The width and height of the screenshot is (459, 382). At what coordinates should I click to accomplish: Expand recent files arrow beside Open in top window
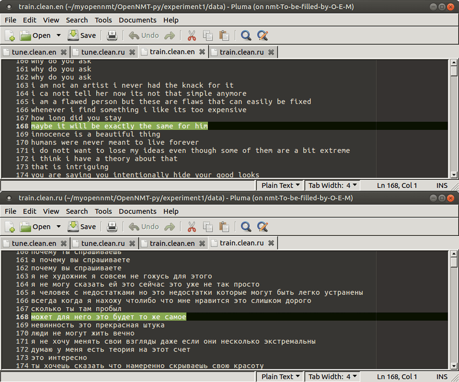[59, 36]
